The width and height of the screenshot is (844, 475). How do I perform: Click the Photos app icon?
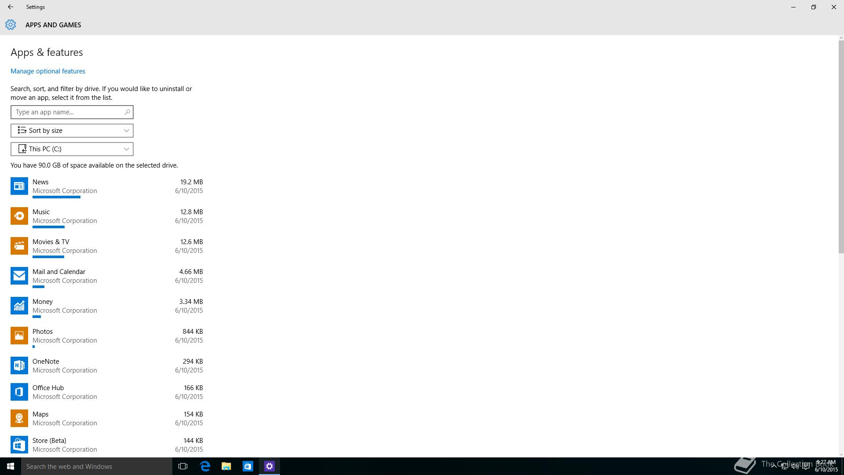tap(19, 336)
